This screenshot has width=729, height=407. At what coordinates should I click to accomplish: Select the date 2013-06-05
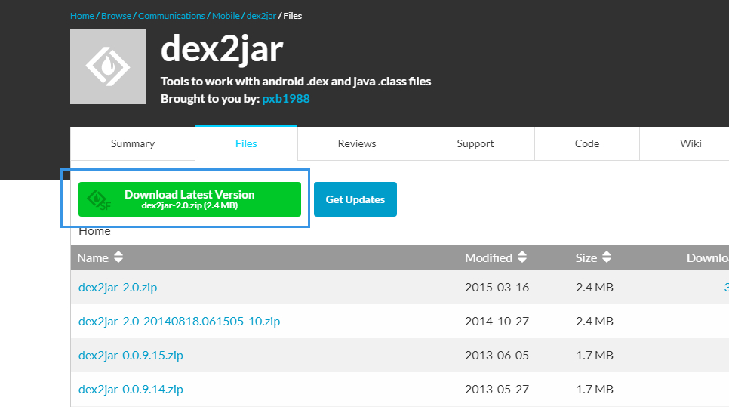coord(497,356)
